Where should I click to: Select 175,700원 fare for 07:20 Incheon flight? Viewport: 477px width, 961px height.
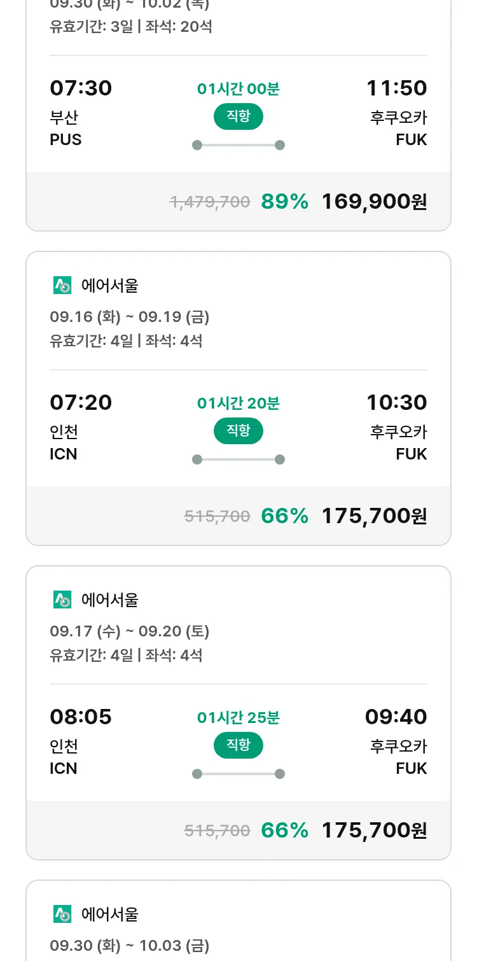374,516
